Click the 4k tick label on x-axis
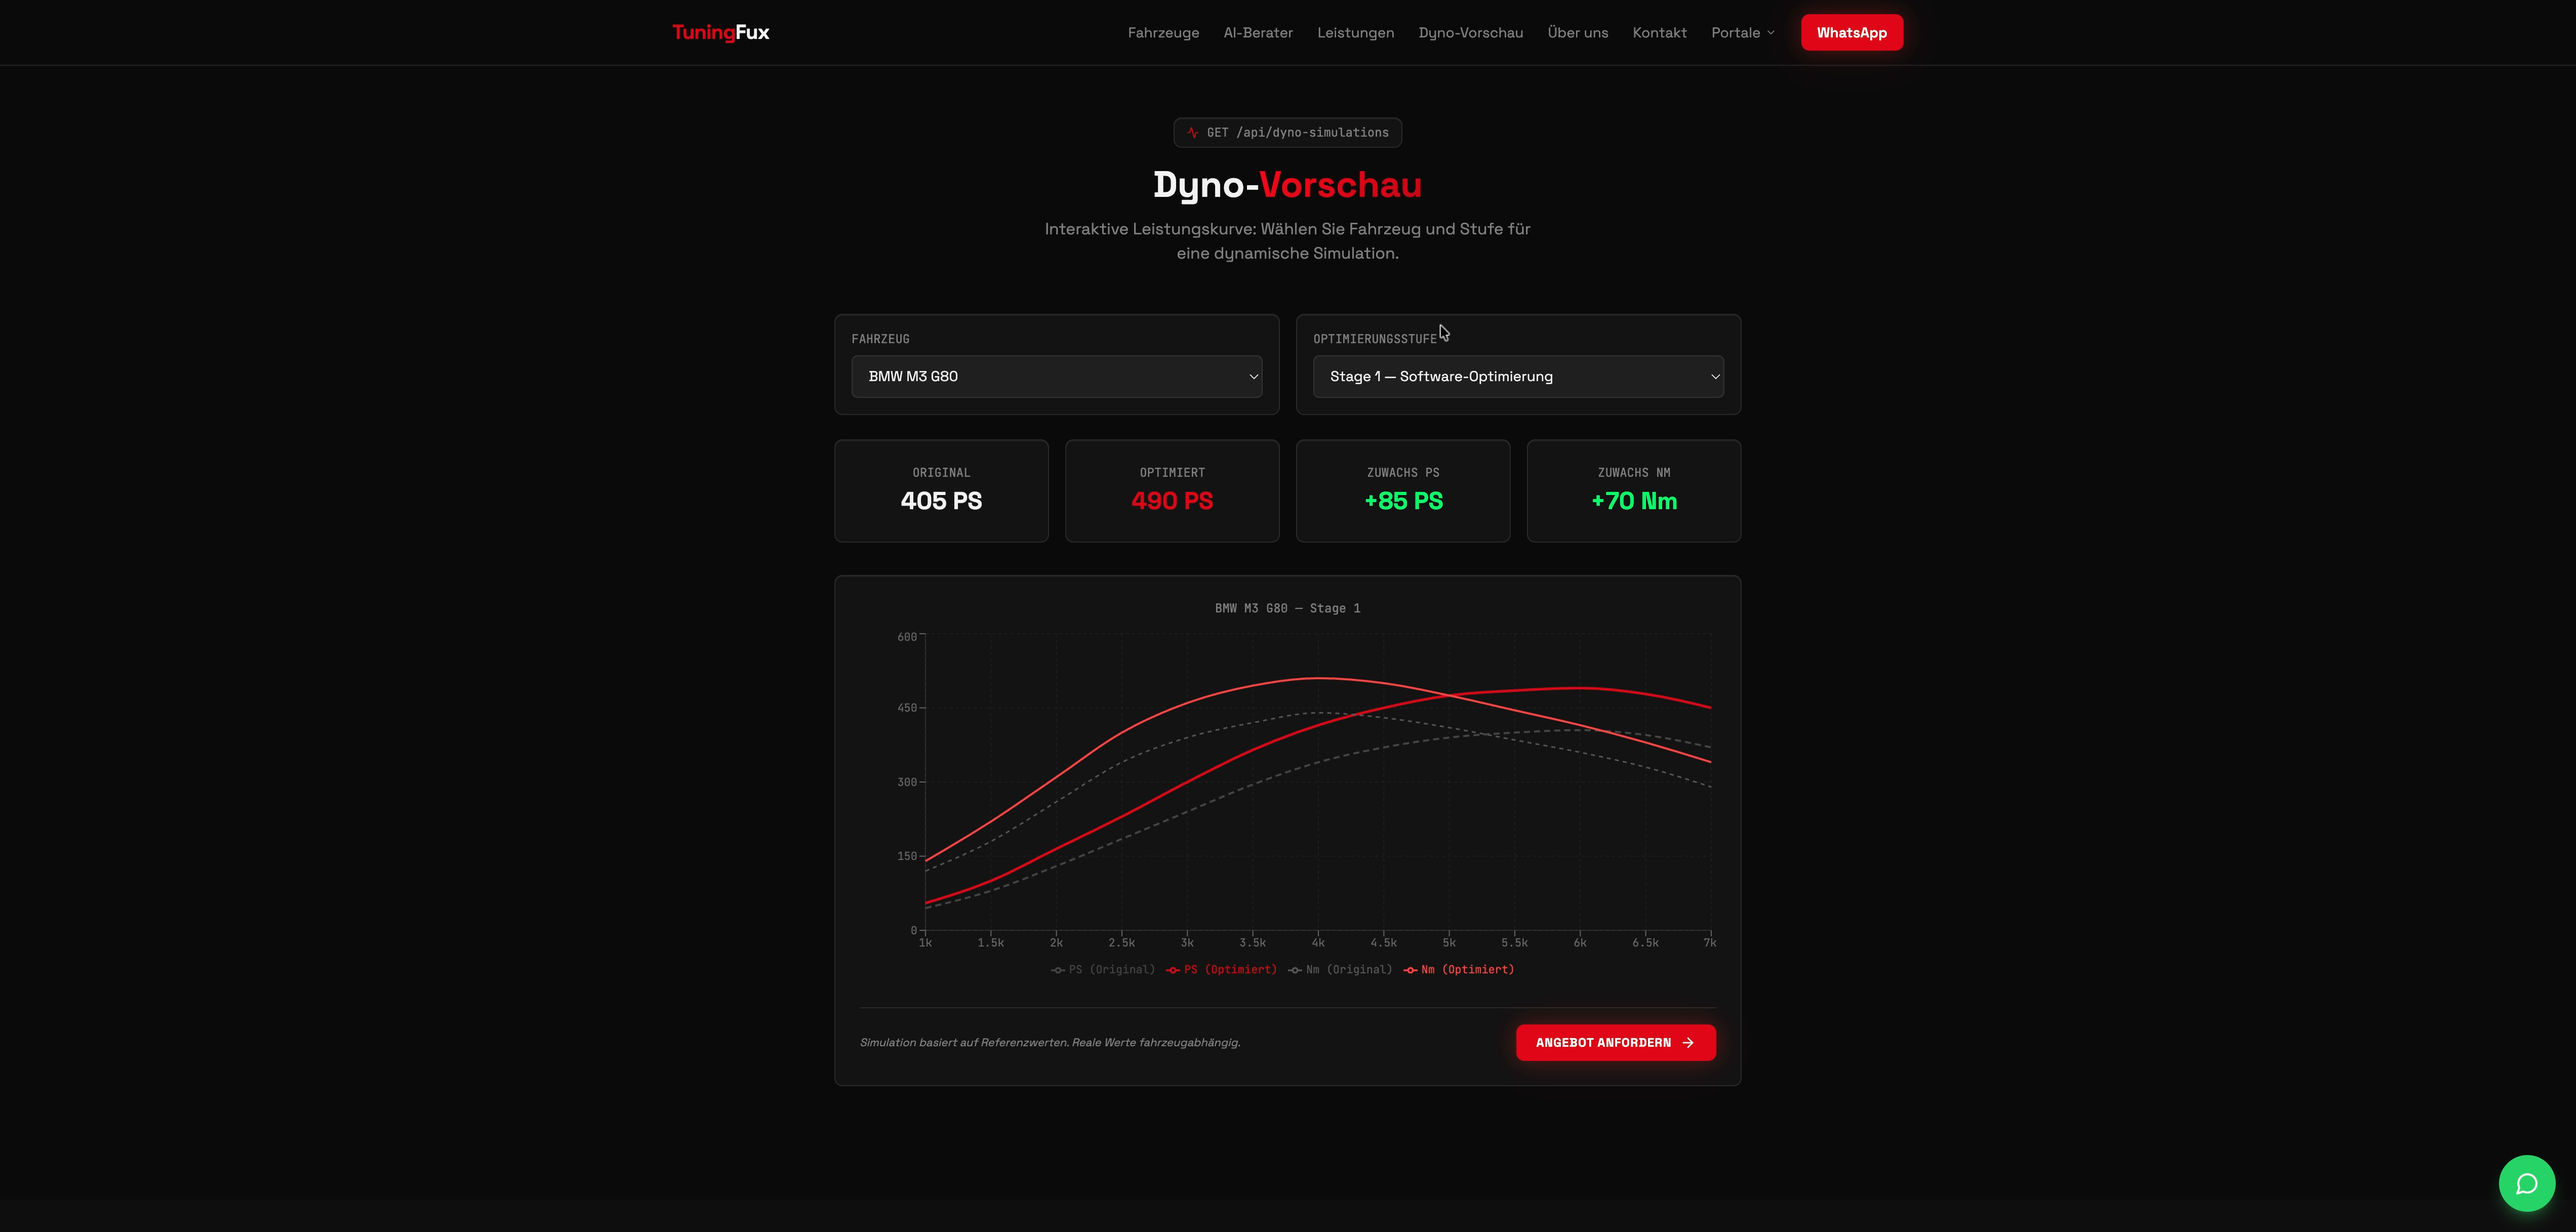The width and height of the screenshot is (2576, 1232). [1318, 942]
